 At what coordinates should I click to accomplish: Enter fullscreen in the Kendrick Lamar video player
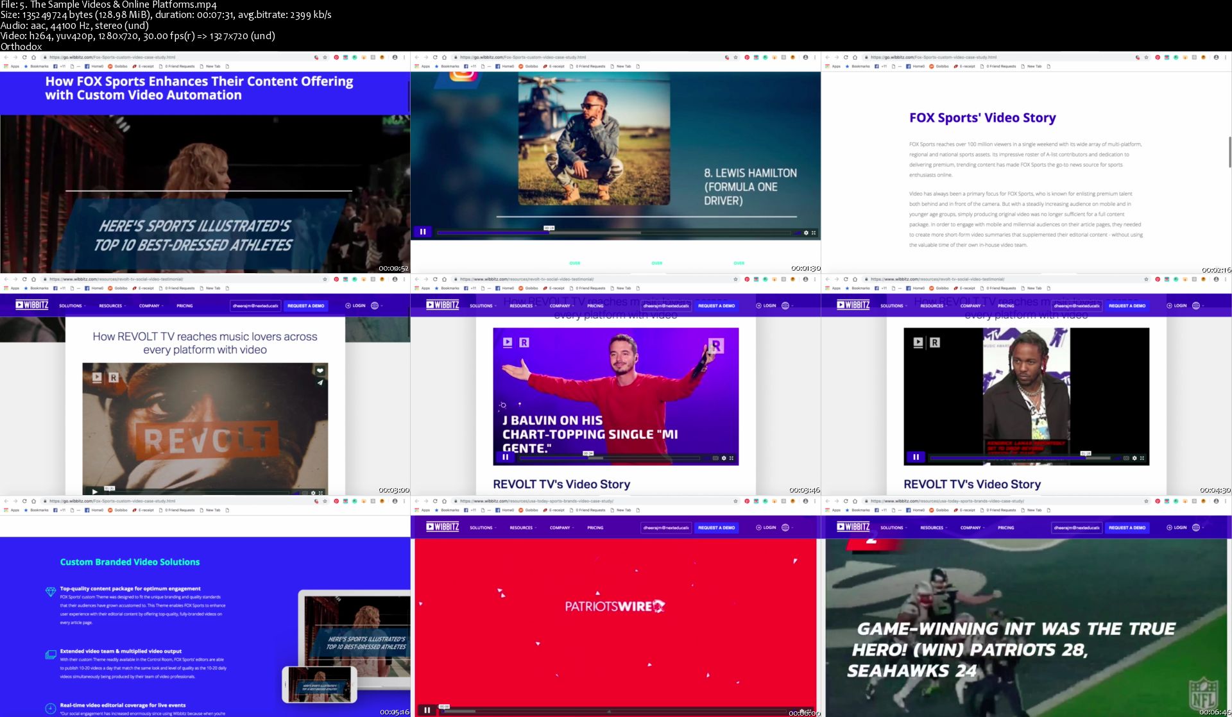pyautogui.click(x=1142, y=458)
